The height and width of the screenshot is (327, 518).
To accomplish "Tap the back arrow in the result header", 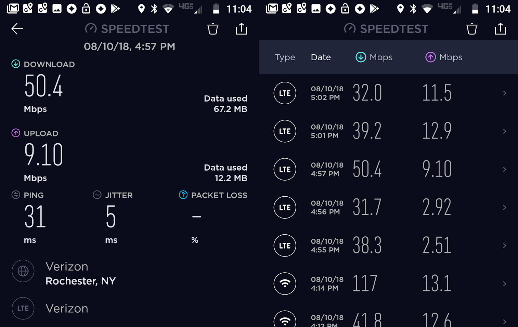I will (x=17, y=29).
